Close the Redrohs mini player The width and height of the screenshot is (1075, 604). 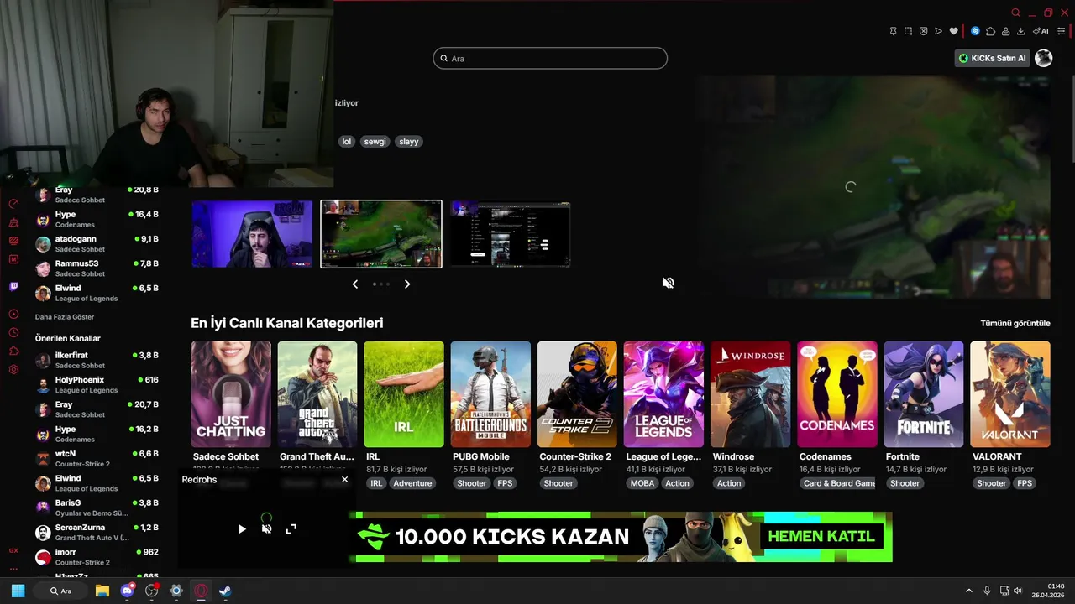tap(344, 479)
